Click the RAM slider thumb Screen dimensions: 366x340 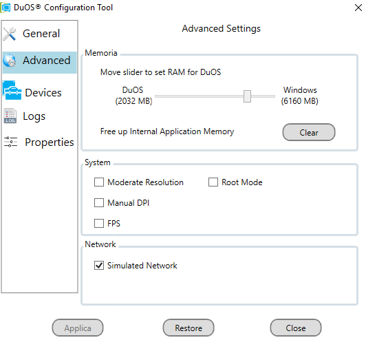pos(247,96)
